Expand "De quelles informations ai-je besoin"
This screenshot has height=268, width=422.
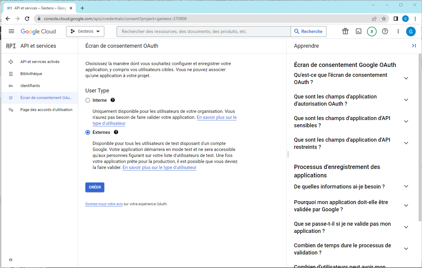click(x=406, y=186)
